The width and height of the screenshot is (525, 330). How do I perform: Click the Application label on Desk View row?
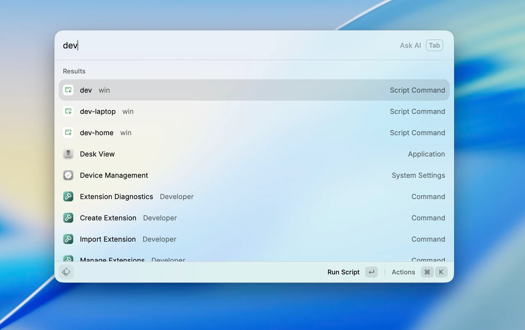426,154
